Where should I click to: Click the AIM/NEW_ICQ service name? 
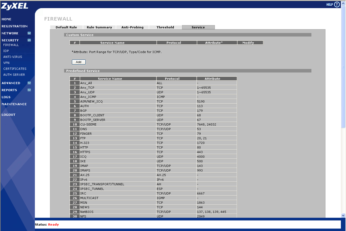(x=91, y=101)
